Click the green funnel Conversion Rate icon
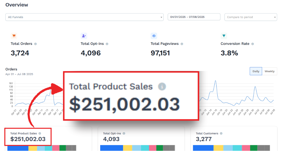Viewport: 281px width, 151px height. [224, 36]
